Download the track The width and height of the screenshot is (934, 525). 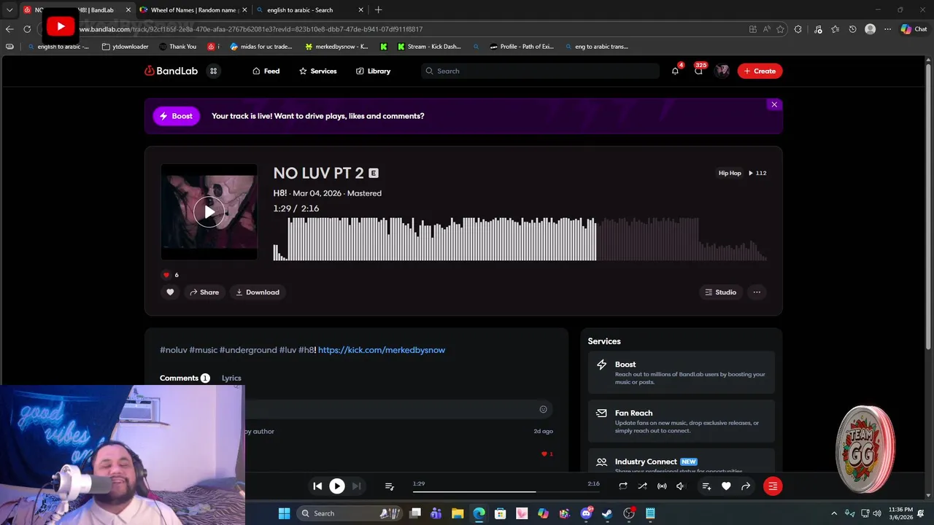[258, 292]
